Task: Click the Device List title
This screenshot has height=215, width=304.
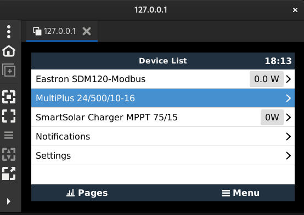Action: point(163,61)
